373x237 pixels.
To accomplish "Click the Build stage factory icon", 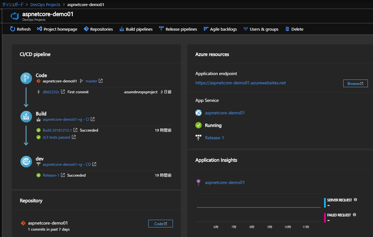I will [26, 117].
